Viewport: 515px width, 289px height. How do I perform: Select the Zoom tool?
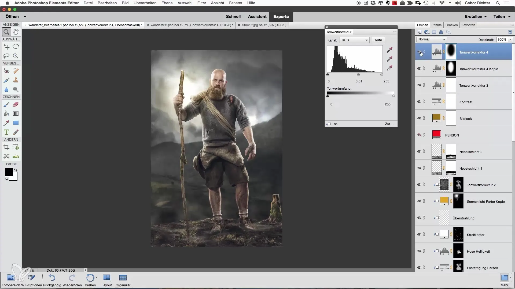point(6,32)
